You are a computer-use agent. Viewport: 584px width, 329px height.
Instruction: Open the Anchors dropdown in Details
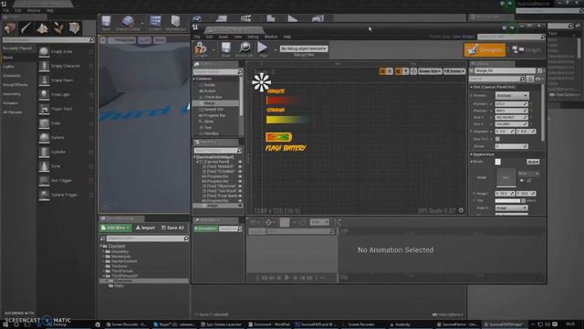tap(512, 95)
